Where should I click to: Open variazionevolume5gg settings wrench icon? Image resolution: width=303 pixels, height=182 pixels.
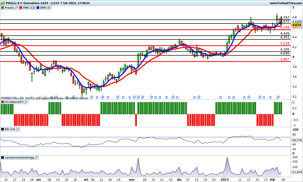[36, 157]
